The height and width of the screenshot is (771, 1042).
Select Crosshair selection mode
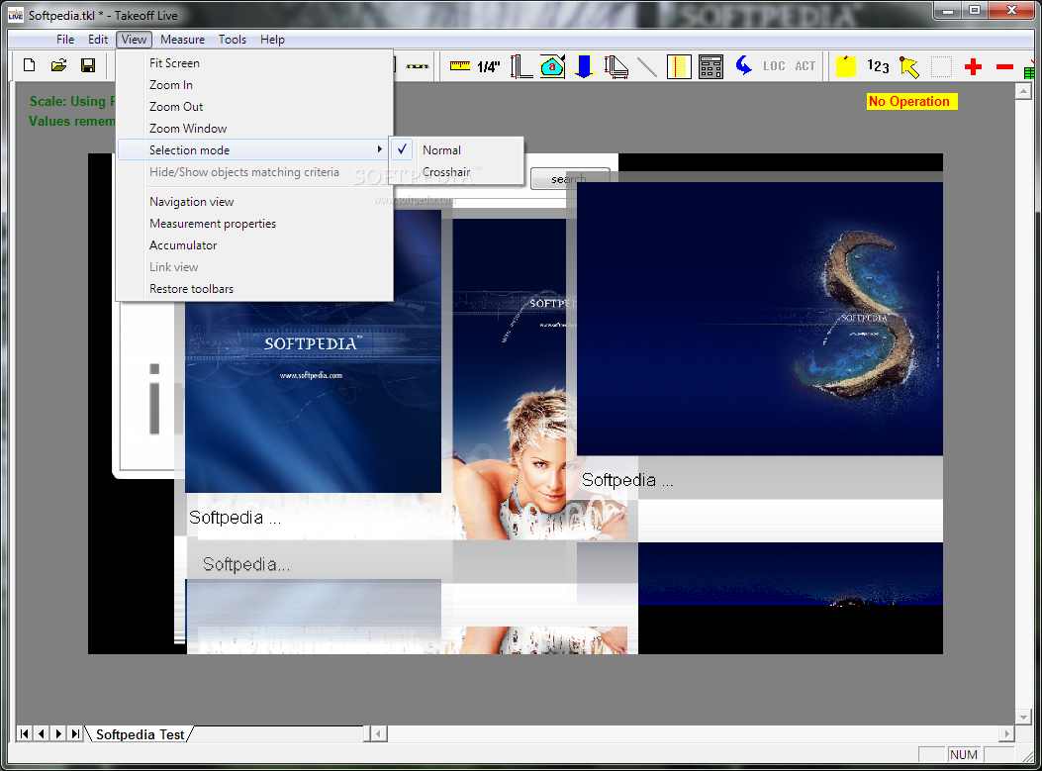pyautogui.click(x=458, y=172)
